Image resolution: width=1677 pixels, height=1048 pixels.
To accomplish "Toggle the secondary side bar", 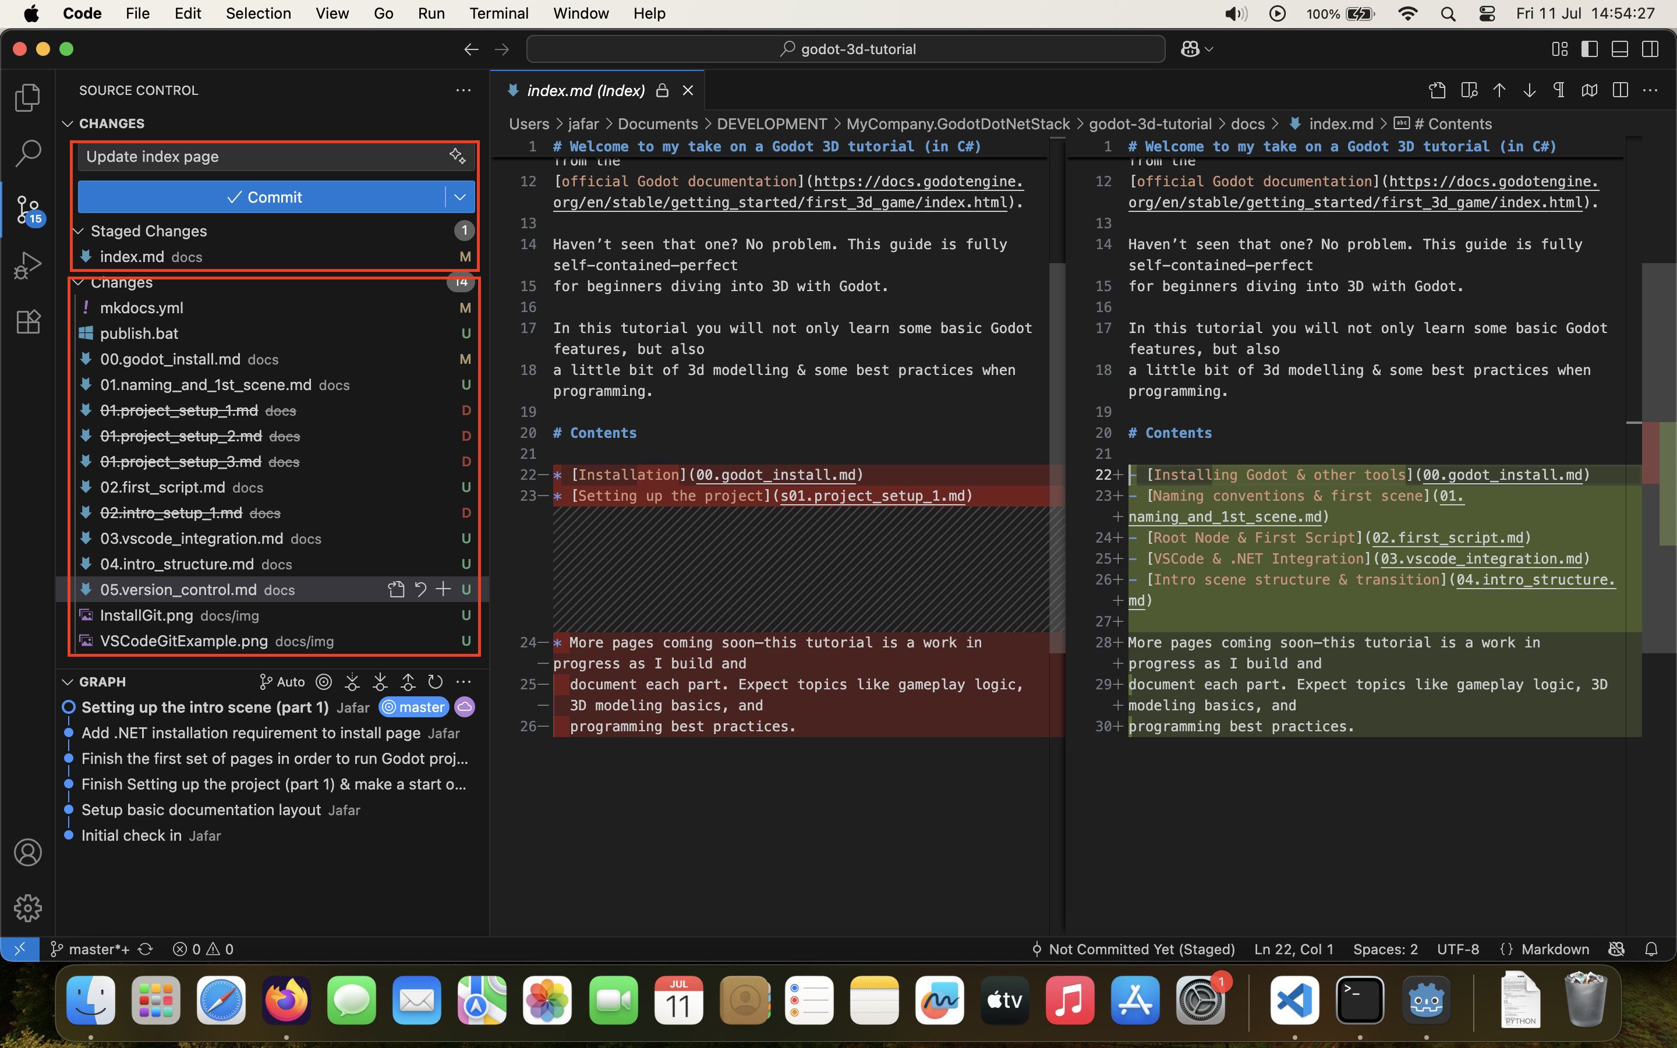I will tap(1650, 49).
